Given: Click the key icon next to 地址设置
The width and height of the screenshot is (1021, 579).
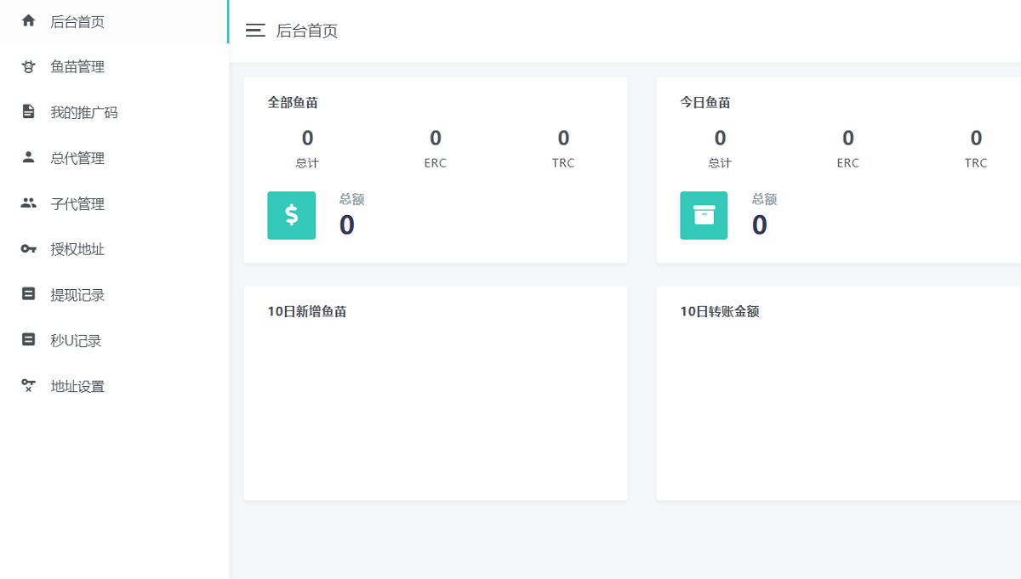Looking at the screenshot, I should 29,386.
